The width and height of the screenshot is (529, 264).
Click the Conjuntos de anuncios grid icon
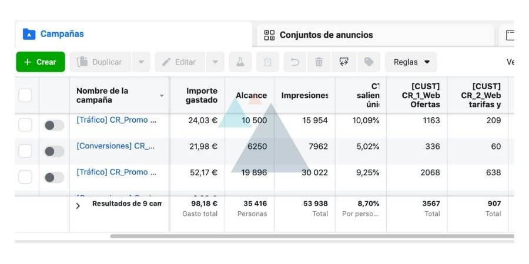pyautogui.click(x=269, y=35)
